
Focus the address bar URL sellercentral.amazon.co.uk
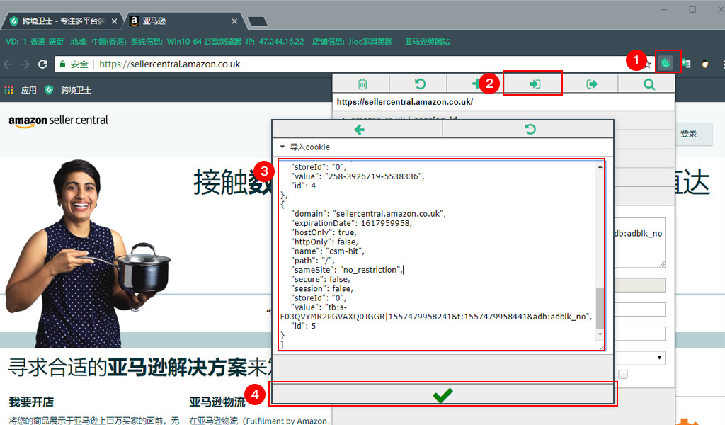170,64
